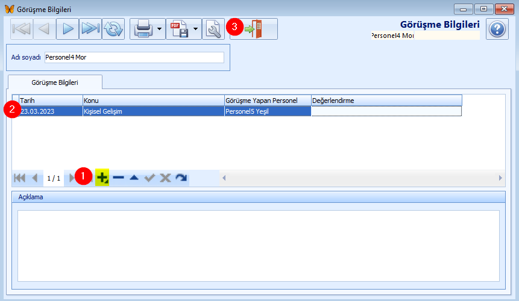Screen dimensions: 519x301
Task: Refresh the data with the refresh icon
Action: pos(113,29)
